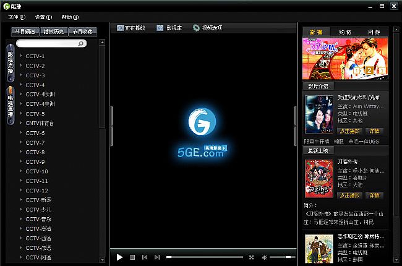Select CNTV体育台 channel
The image size is (402, 266).
(40, 123)
